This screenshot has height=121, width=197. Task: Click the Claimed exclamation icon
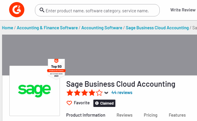tap(97, 103)
